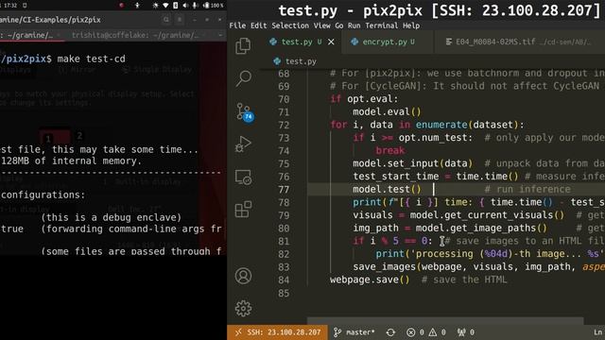Click the Synchronize Changes icon in status bar

pos(390,332)
